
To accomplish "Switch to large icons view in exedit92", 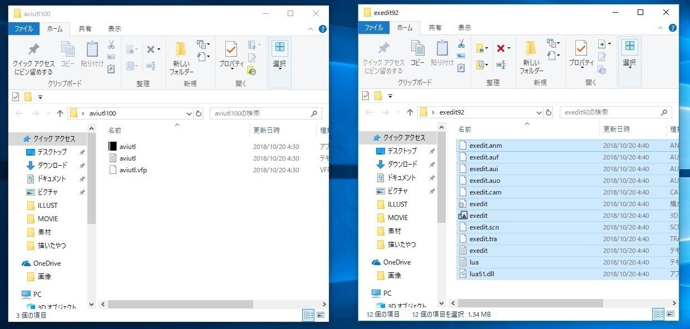I will coord(670,315).
